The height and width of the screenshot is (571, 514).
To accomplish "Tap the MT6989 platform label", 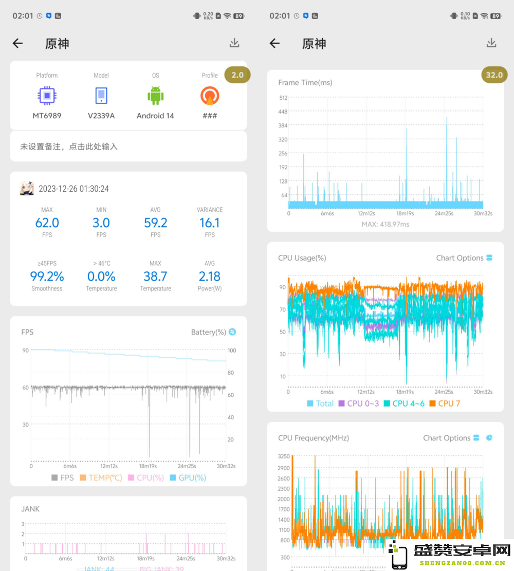I will pos(47,116).
